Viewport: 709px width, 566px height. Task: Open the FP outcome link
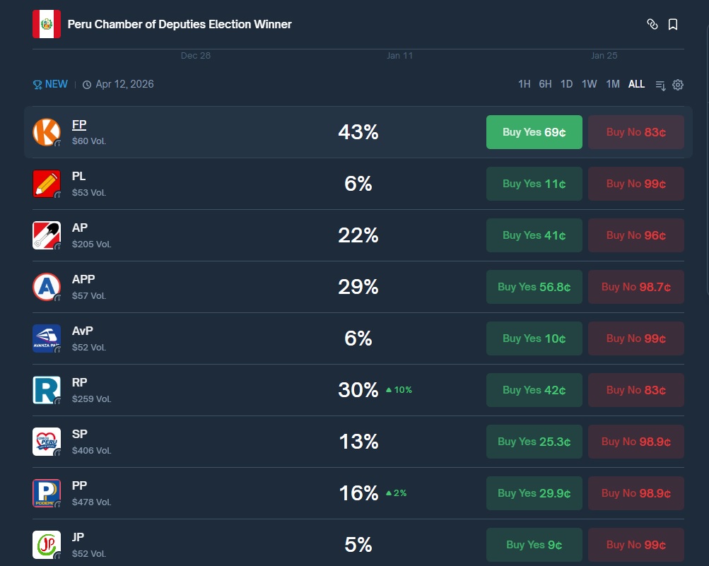[x=79, y=125]
